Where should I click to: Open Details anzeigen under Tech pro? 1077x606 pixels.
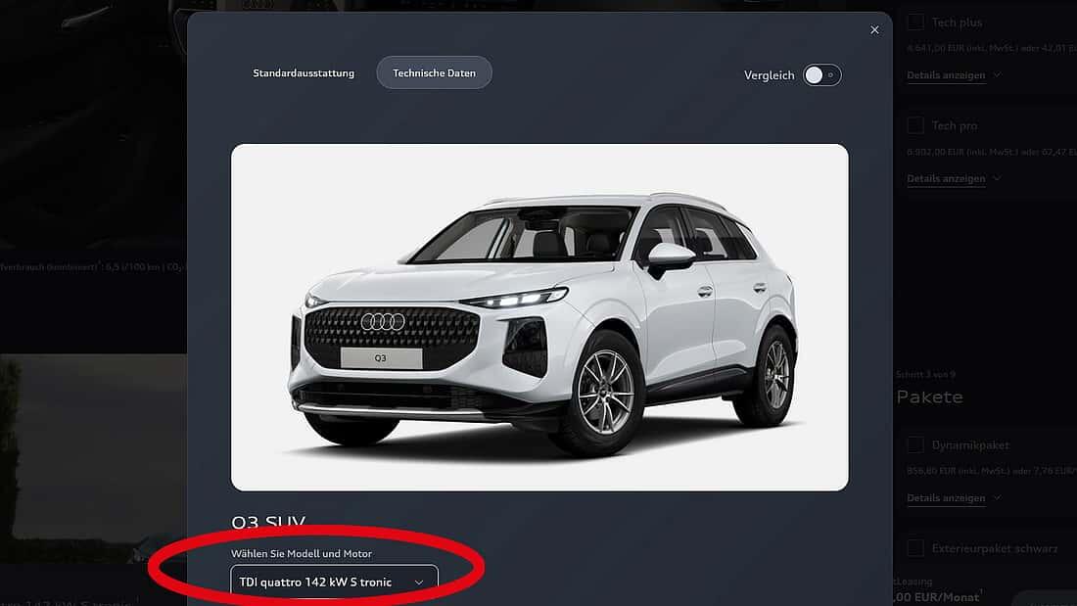946,178
